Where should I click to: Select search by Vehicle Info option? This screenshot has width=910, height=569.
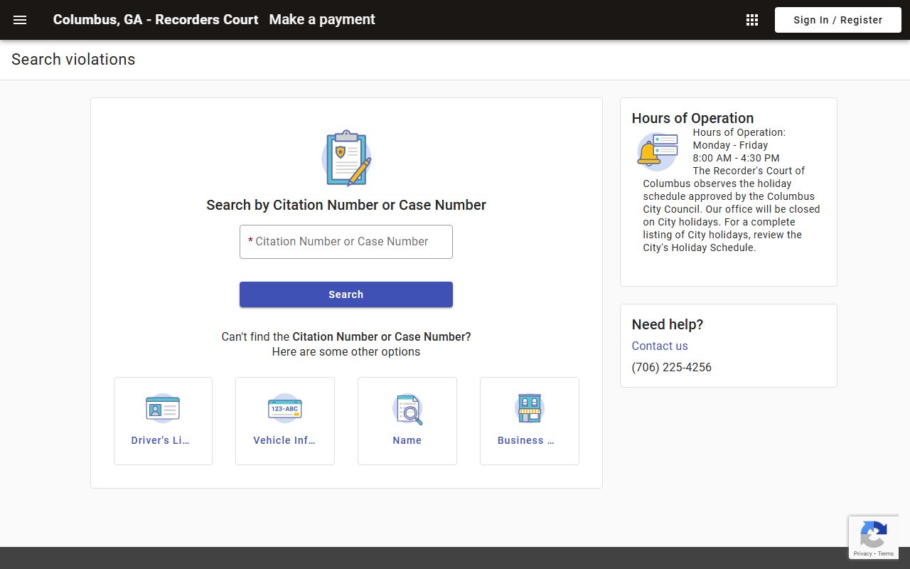click(284, 440)
